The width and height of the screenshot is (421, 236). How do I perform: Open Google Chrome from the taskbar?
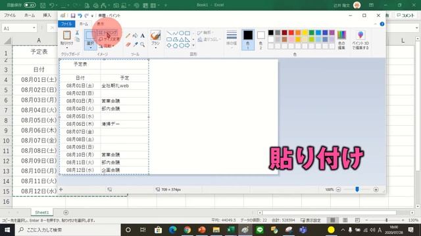187,230
